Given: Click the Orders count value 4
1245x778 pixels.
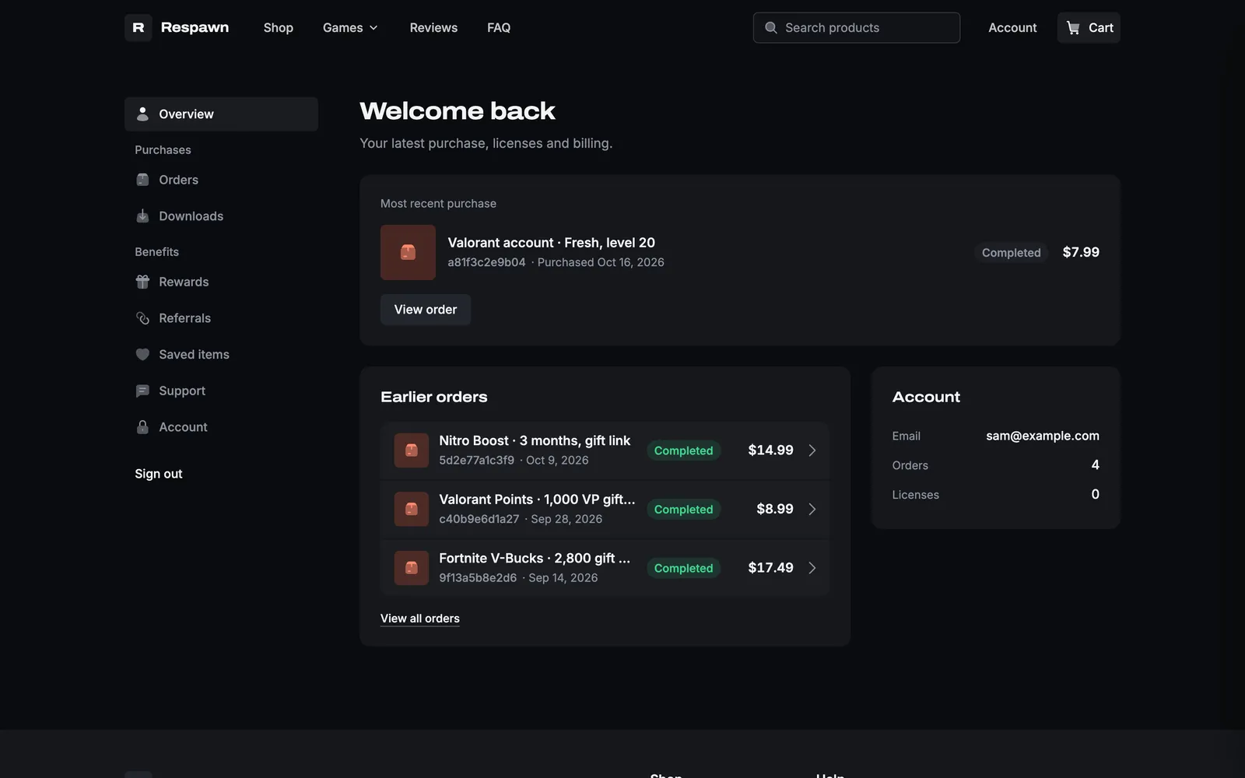Looking at the screenshot, I should tap(1096, 465).
